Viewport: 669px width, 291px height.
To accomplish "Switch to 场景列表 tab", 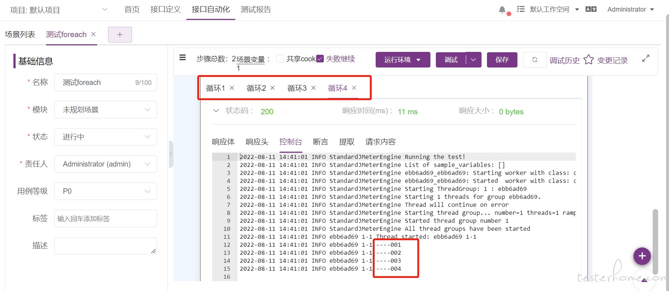I will pyautogui.click(x=20, y=34).
